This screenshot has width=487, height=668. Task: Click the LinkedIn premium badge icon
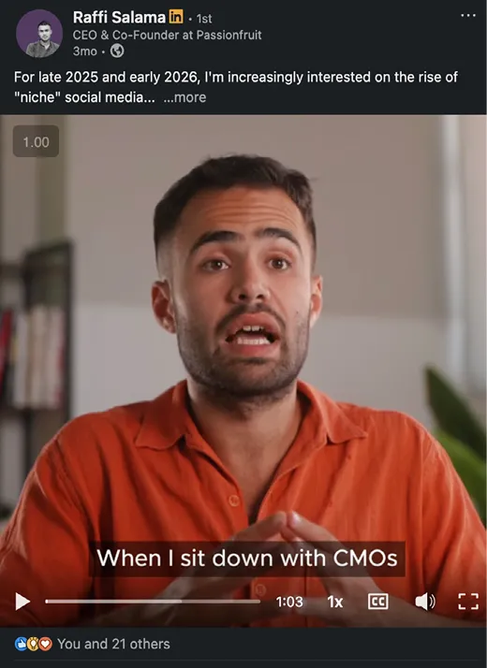point(176,17)
